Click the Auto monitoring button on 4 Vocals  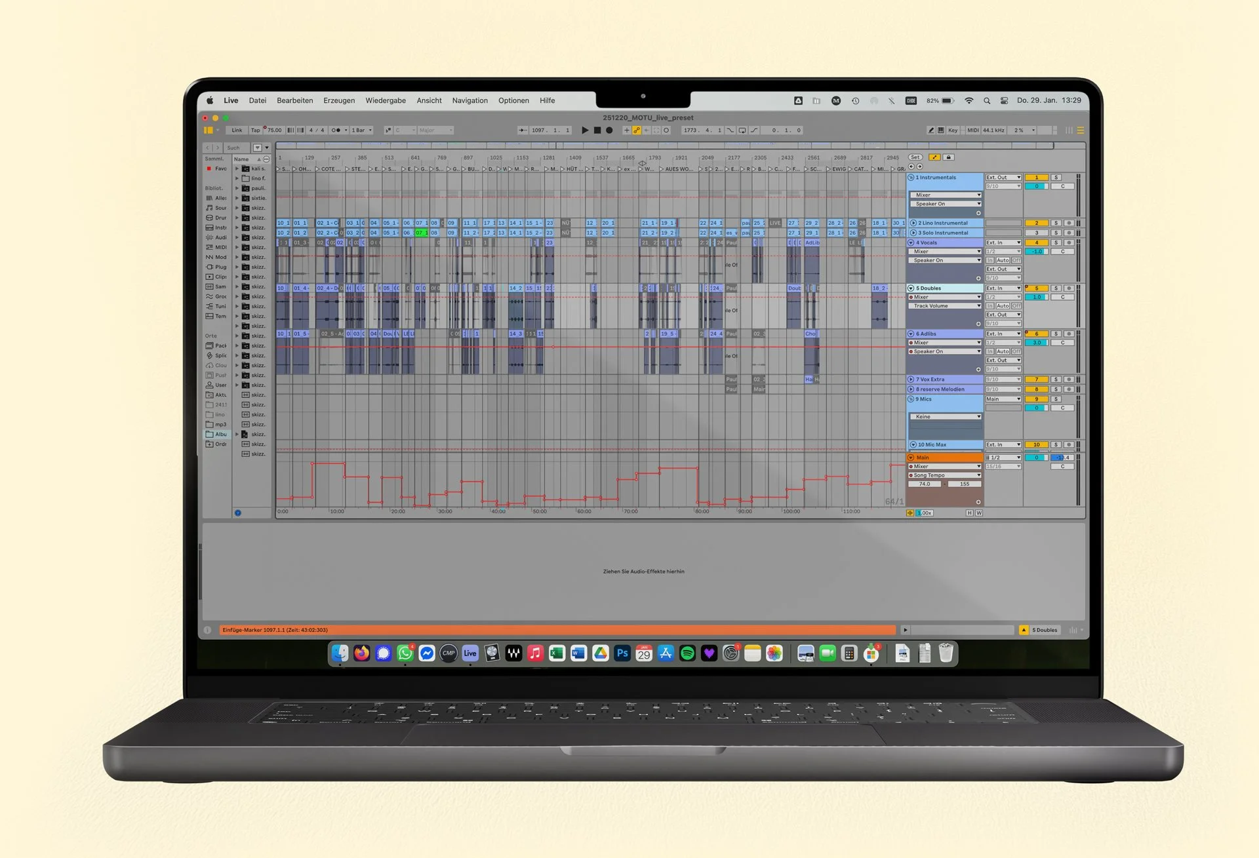pyautogui.click(x=1003, y=260)
